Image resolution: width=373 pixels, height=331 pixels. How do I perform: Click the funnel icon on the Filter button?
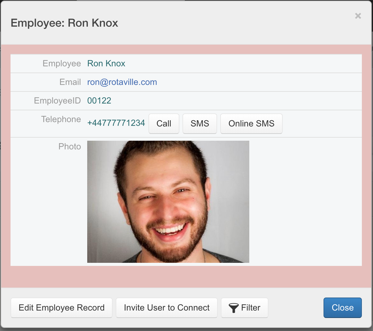234,308
